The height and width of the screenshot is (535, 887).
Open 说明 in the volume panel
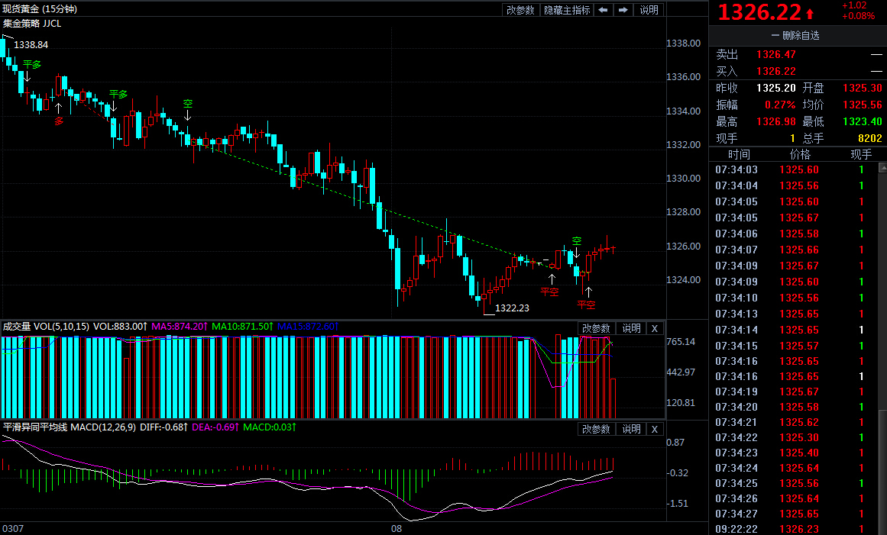[631, 328]
